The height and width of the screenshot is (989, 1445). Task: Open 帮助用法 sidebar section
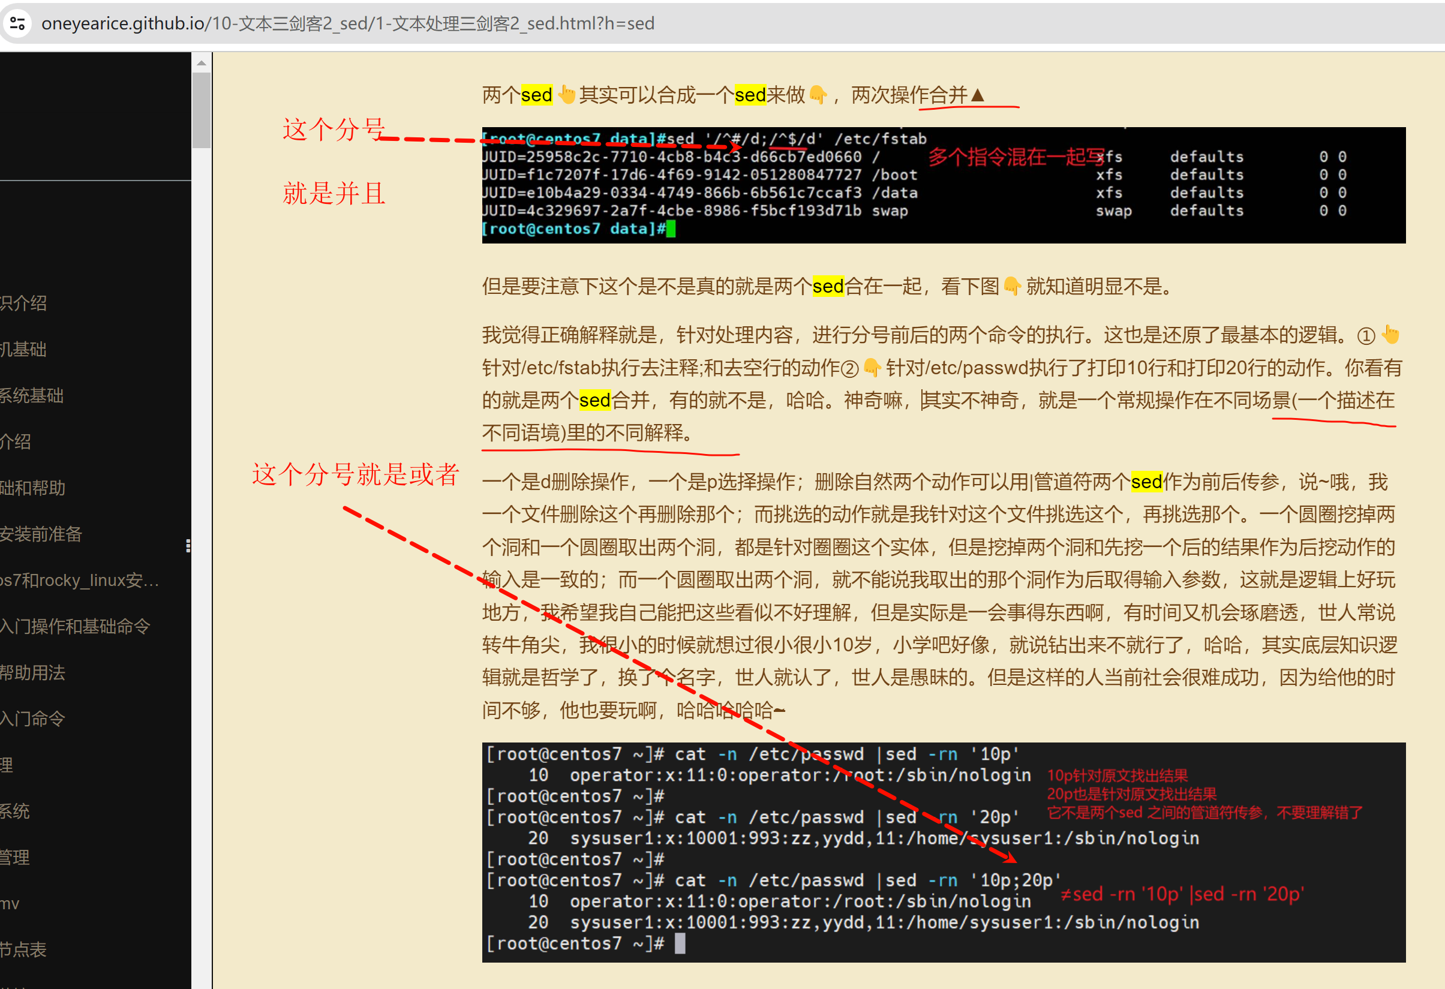(32, 672)
